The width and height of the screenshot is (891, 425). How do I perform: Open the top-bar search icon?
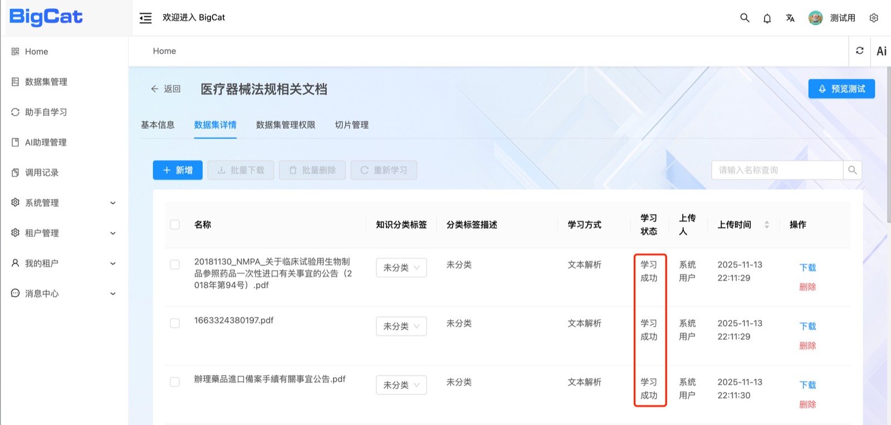click(745, 18)
